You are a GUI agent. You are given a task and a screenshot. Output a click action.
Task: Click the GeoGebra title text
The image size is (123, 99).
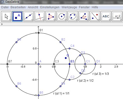(12, 2)
